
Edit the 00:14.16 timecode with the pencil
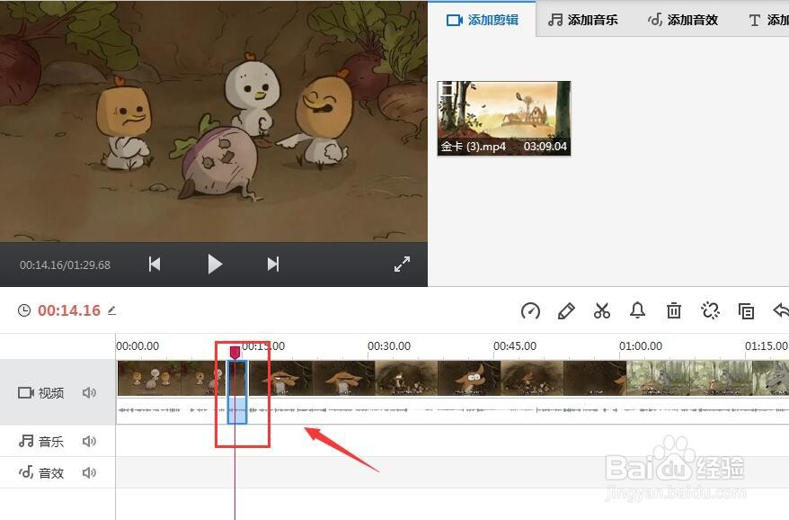pyautogui.click(x=111, y=310)
